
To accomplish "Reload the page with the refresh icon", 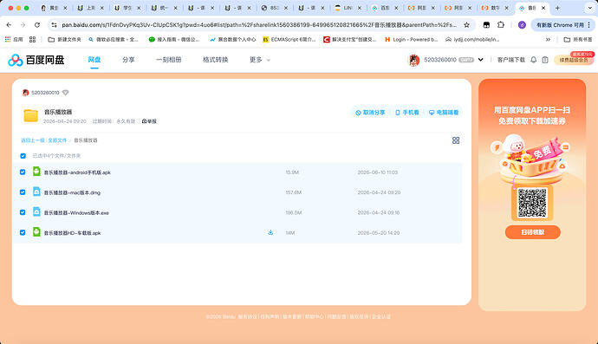I will coord(37,25).
